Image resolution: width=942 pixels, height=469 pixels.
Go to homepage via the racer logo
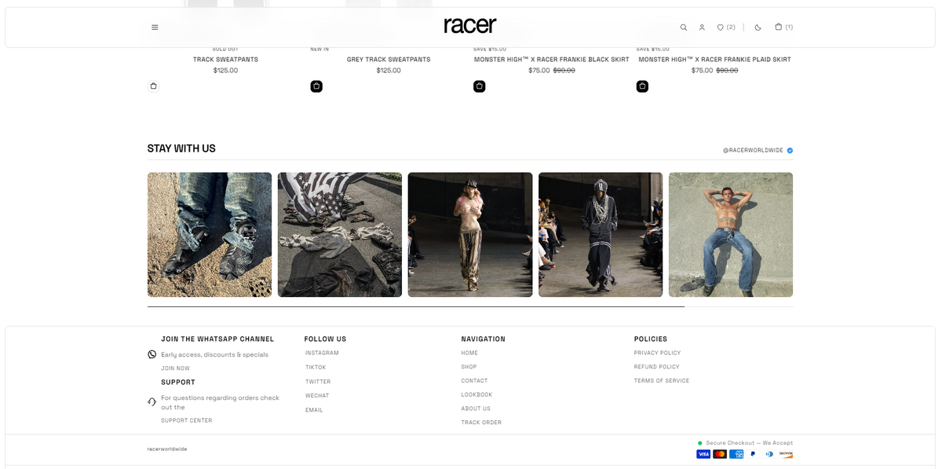click(x=470, y=26)
